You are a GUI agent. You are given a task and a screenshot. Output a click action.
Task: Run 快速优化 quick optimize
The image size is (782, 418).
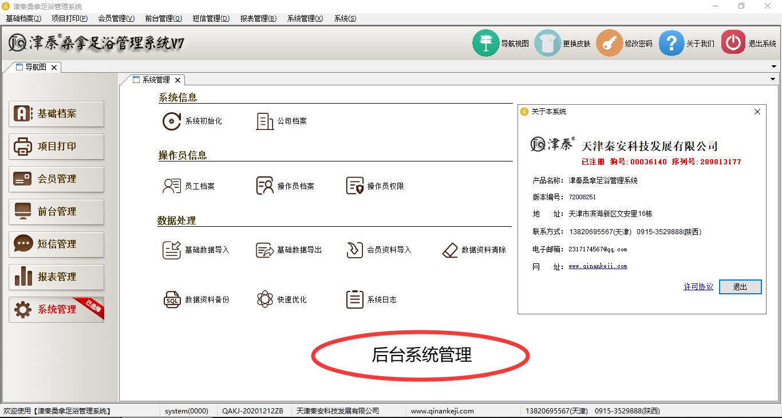[x=264, y=299]
